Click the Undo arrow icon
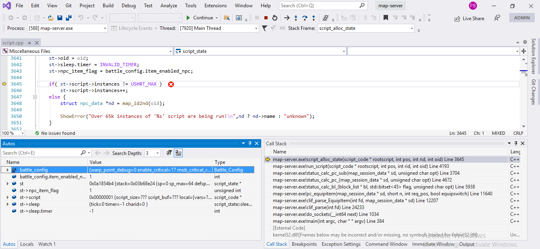This screenshot has width=540, height=249. (x=80, y=18)
